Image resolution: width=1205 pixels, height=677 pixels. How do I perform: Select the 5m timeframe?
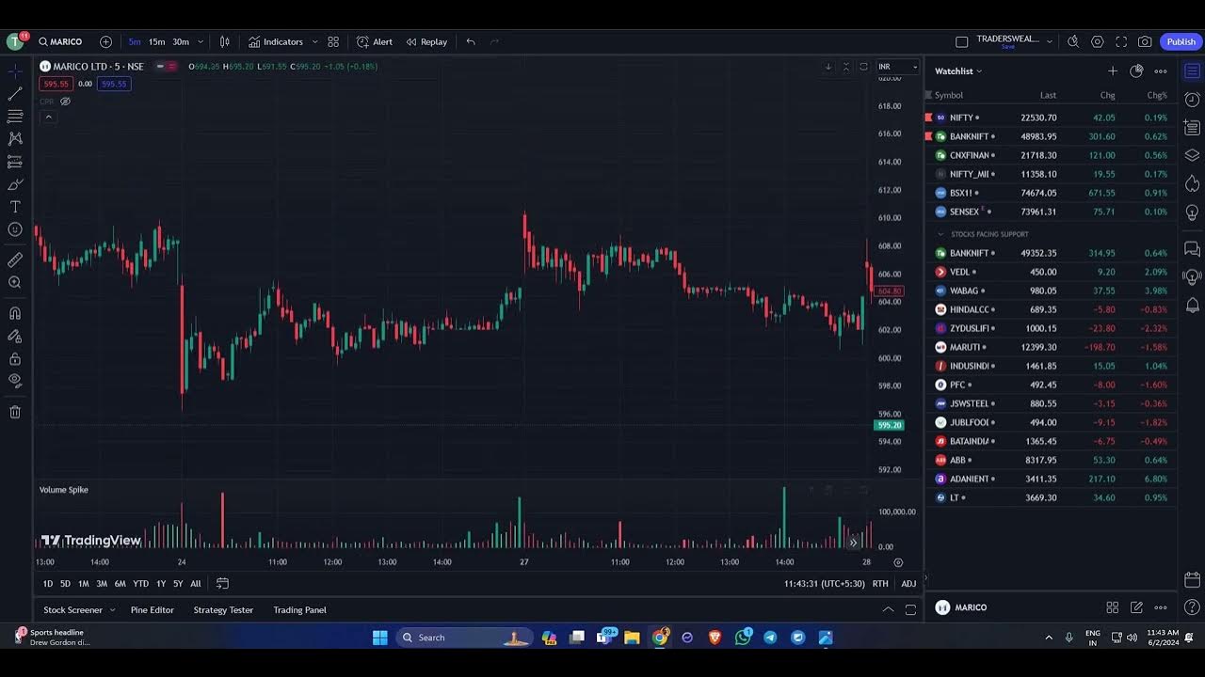[x=135, y=41]
